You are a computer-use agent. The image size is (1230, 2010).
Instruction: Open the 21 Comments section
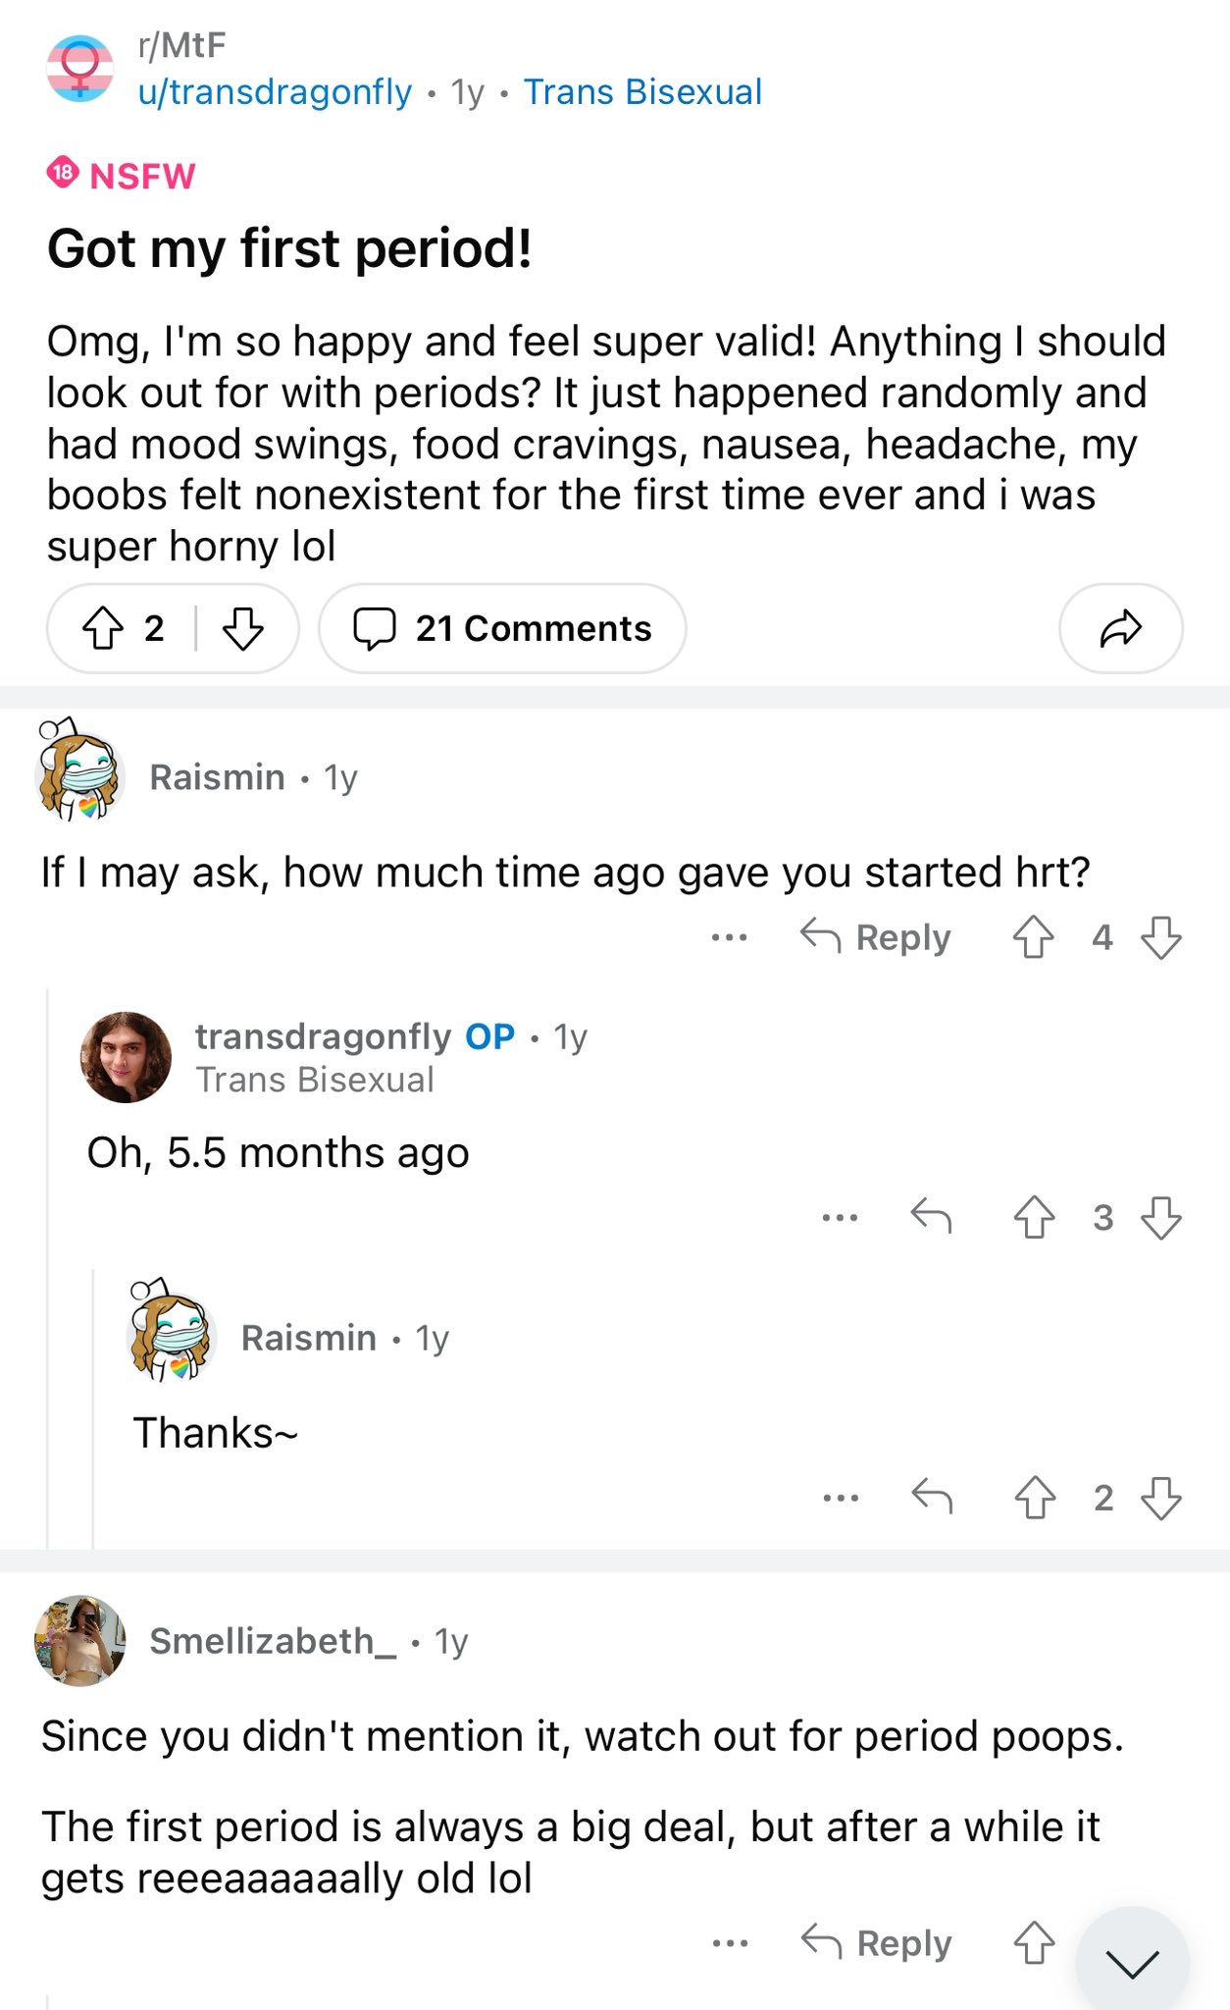click(502, 628)
